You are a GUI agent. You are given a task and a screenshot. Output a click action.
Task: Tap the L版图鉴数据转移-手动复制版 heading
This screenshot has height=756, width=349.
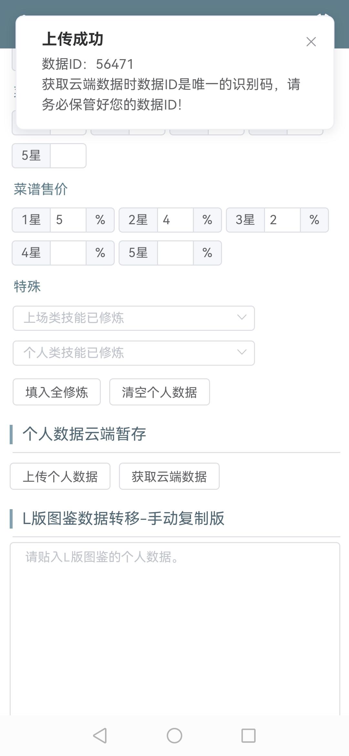pos(123,519)
